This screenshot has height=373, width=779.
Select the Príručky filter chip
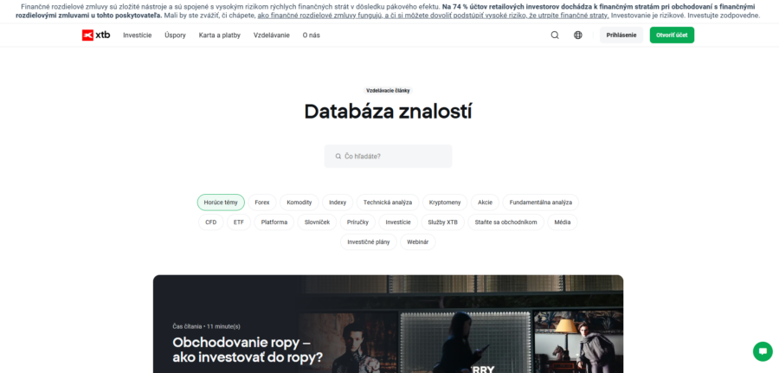(x=357, y=222)
